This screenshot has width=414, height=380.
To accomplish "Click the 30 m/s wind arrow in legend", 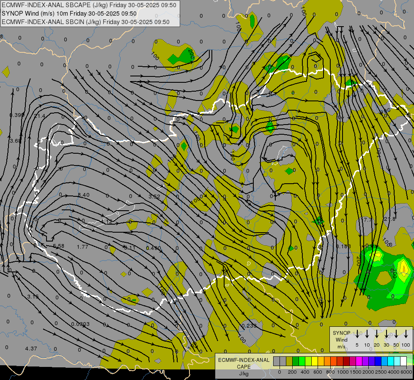I will [386, 334].
